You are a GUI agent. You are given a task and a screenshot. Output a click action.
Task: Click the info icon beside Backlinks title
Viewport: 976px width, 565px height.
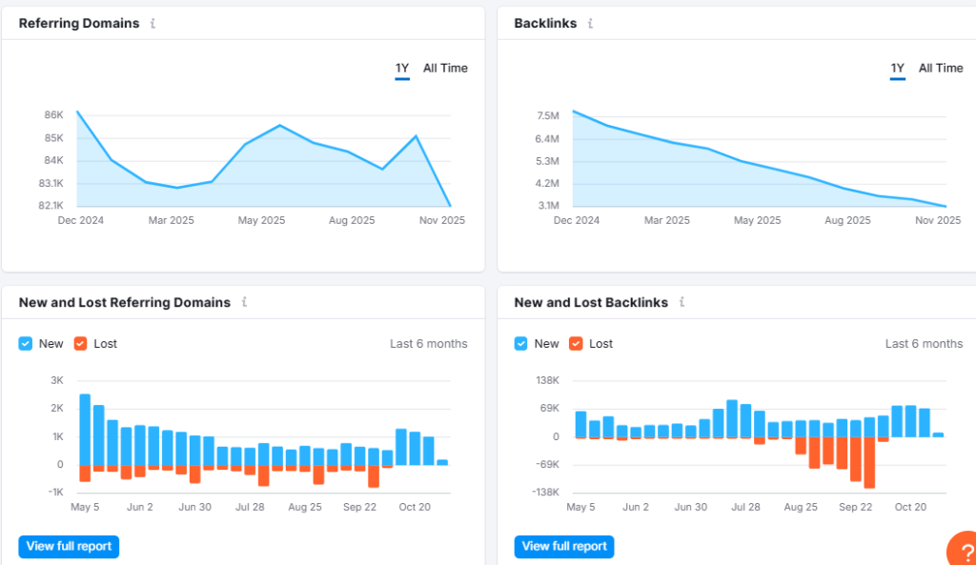(x=590, y=24)
